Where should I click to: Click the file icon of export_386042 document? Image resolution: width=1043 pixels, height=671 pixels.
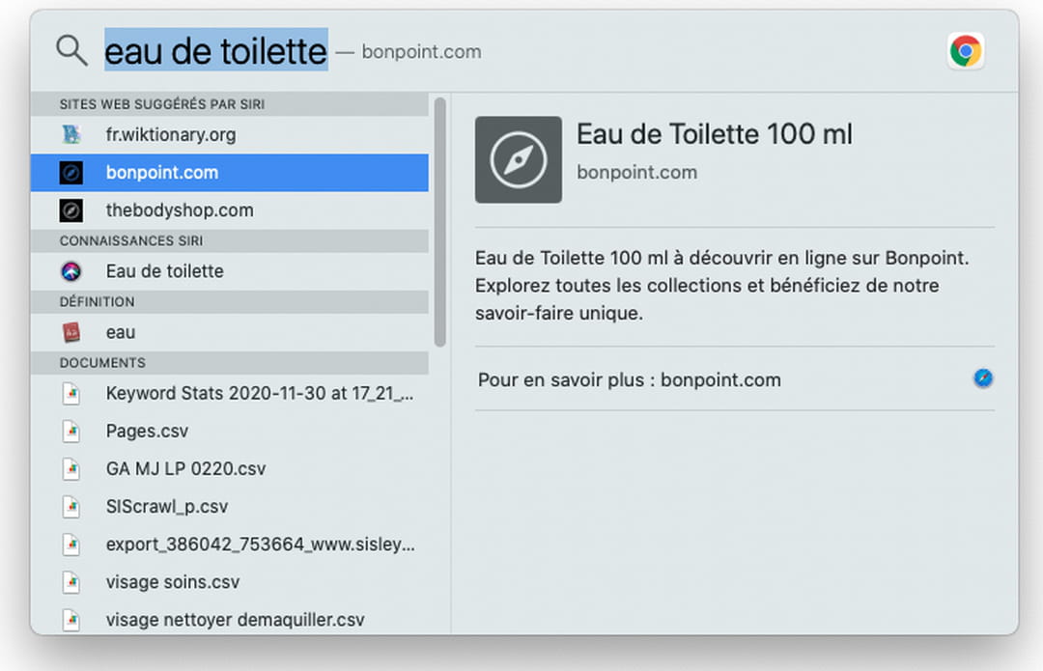tap(71, 545)
